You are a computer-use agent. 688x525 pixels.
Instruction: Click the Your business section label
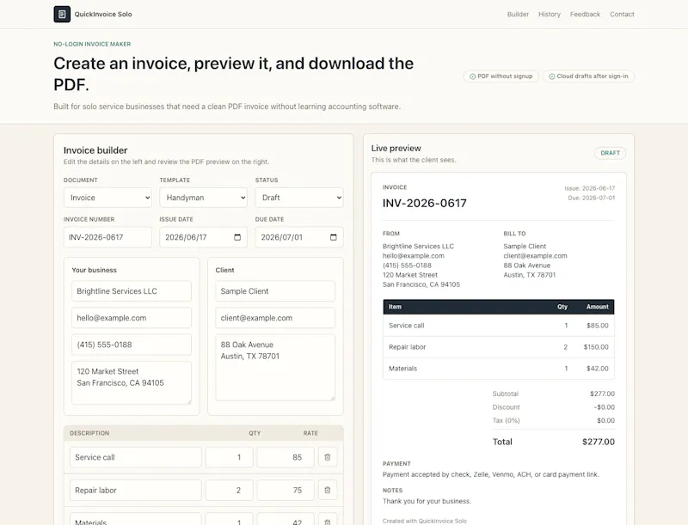tap(94, 270)
